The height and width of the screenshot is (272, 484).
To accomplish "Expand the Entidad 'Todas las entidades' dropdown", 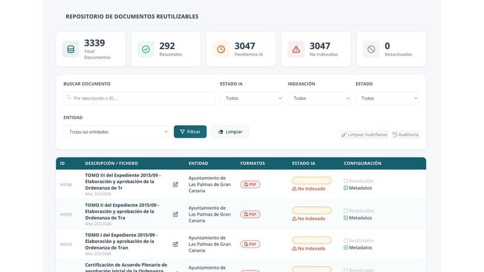I will coord(116,132).
